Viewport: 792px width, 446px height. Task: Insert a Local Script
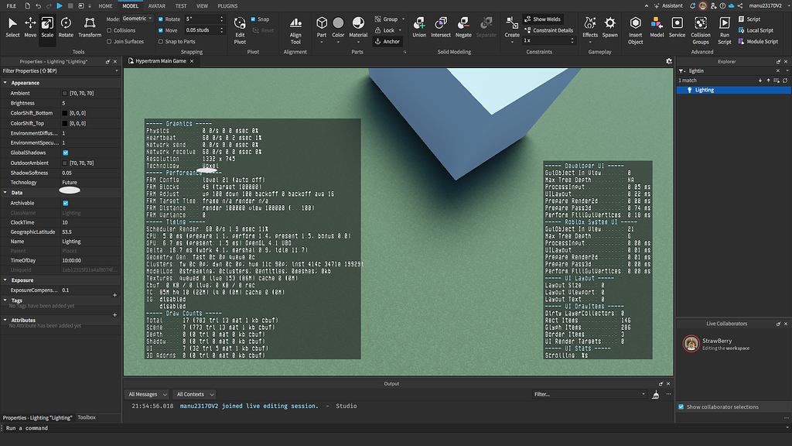click(759, 32)
